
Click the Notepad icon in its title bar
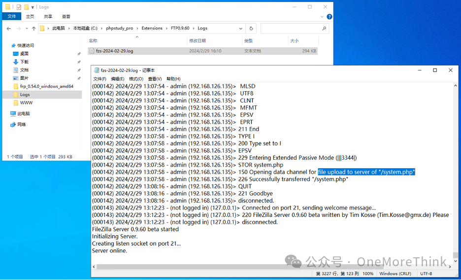click(x=96, y=70)
